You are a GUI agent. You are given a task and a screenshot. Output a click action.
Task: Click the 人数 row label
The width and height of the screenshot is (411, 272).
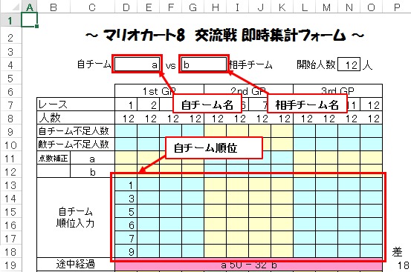[76, 118]
